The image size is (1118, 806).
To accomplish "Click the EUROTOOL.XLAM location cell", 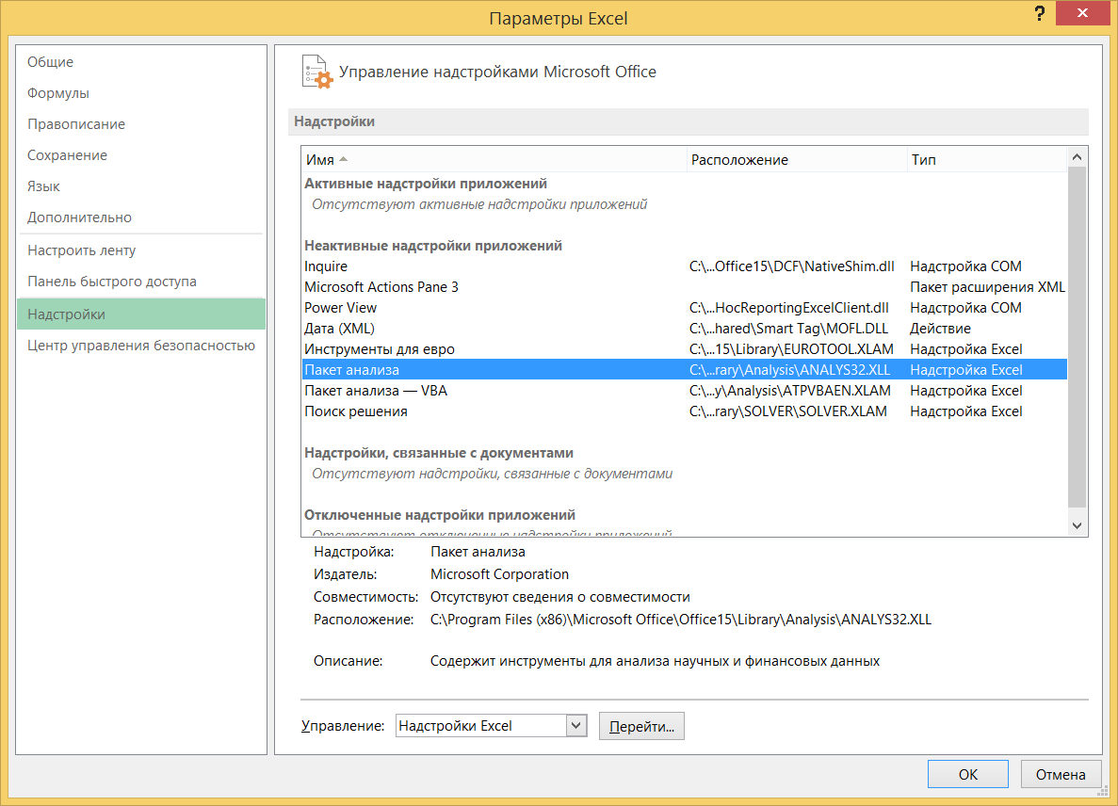I will pos(791,349).
